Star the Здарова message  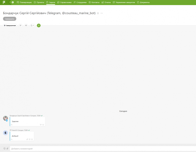pyautogui.click(x=43, y=125)
